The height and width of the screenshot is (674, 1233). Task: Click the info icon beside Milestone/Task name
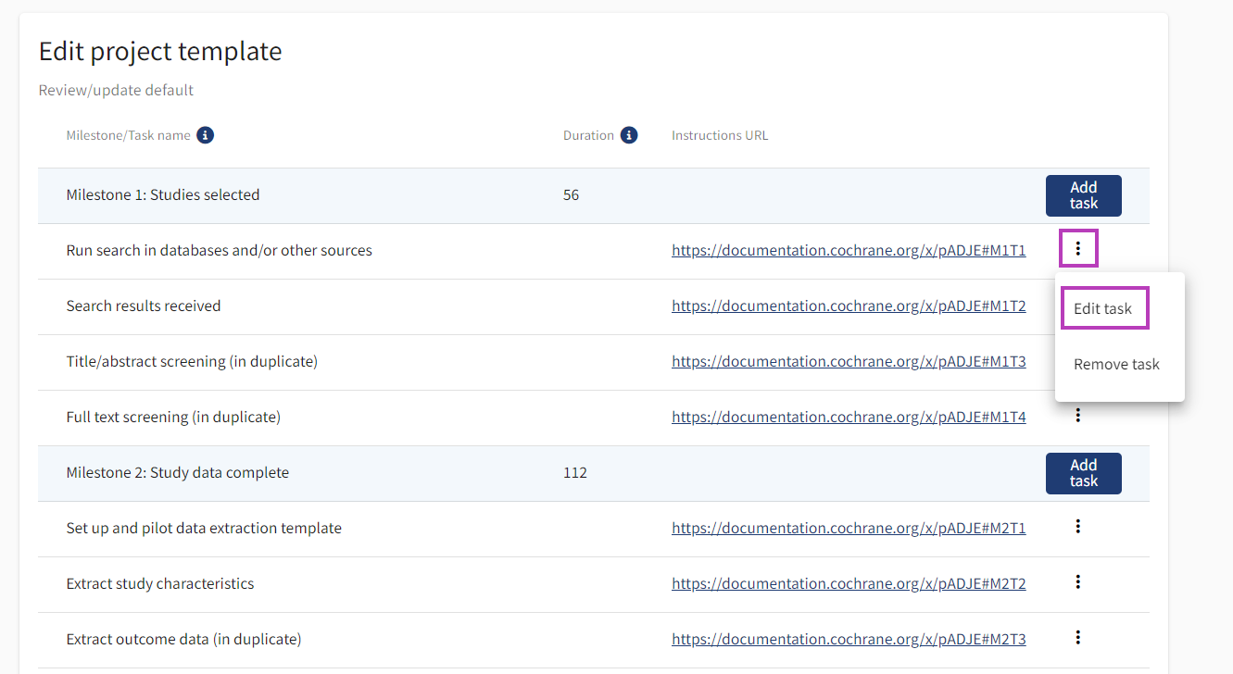click(x=206, y=135)
